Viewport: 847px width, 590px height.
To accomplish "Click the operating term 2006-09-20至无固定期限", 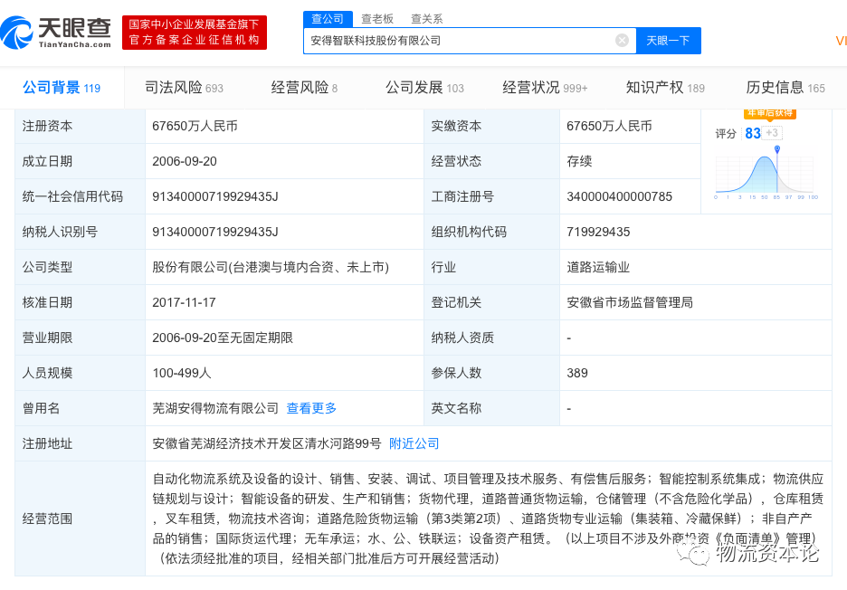I will click(222, 338).
